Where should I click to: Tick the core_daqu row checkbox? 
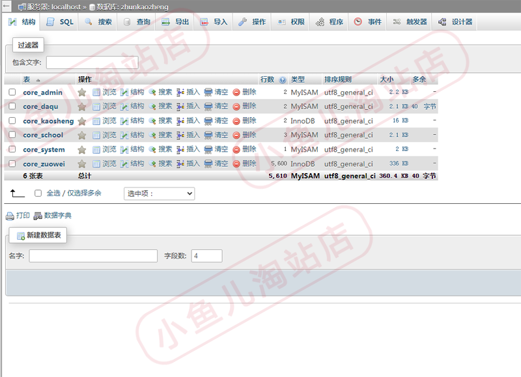click(12, 106)
